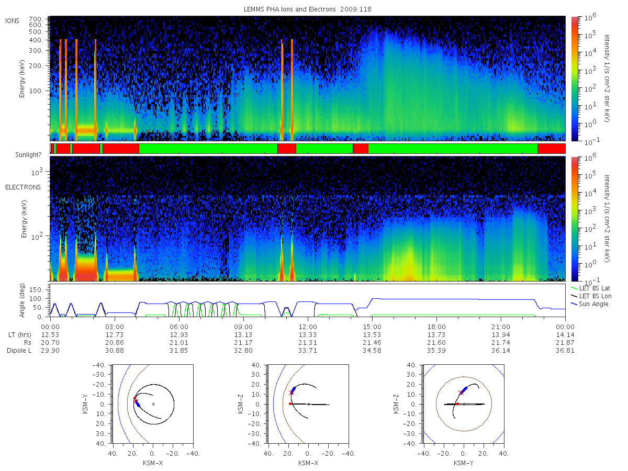The image size is (628, 471).
Task: Click the long green segment of sunlight bar
Action: (x=453, y=149)
